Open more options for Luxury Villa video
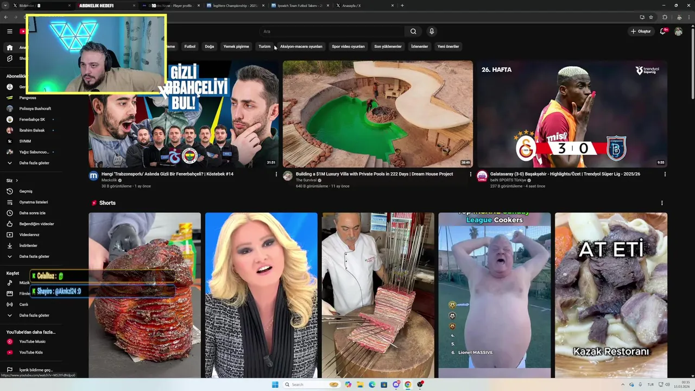 (470, 174)
